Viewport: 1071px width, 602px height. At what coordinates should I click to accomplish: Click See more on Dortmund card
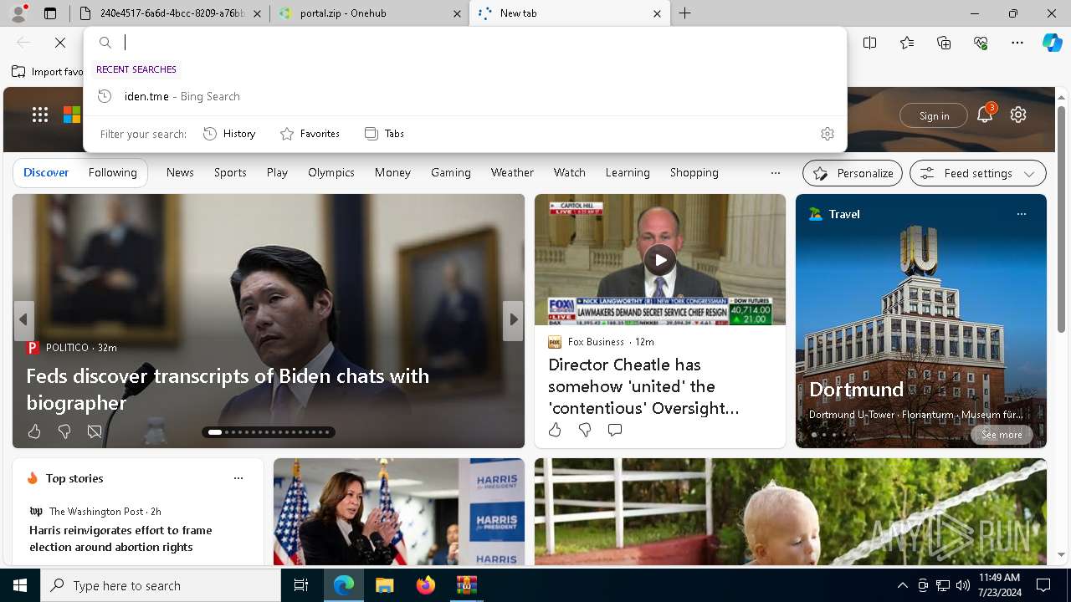pyautogui.click(x=1002, y=435)
